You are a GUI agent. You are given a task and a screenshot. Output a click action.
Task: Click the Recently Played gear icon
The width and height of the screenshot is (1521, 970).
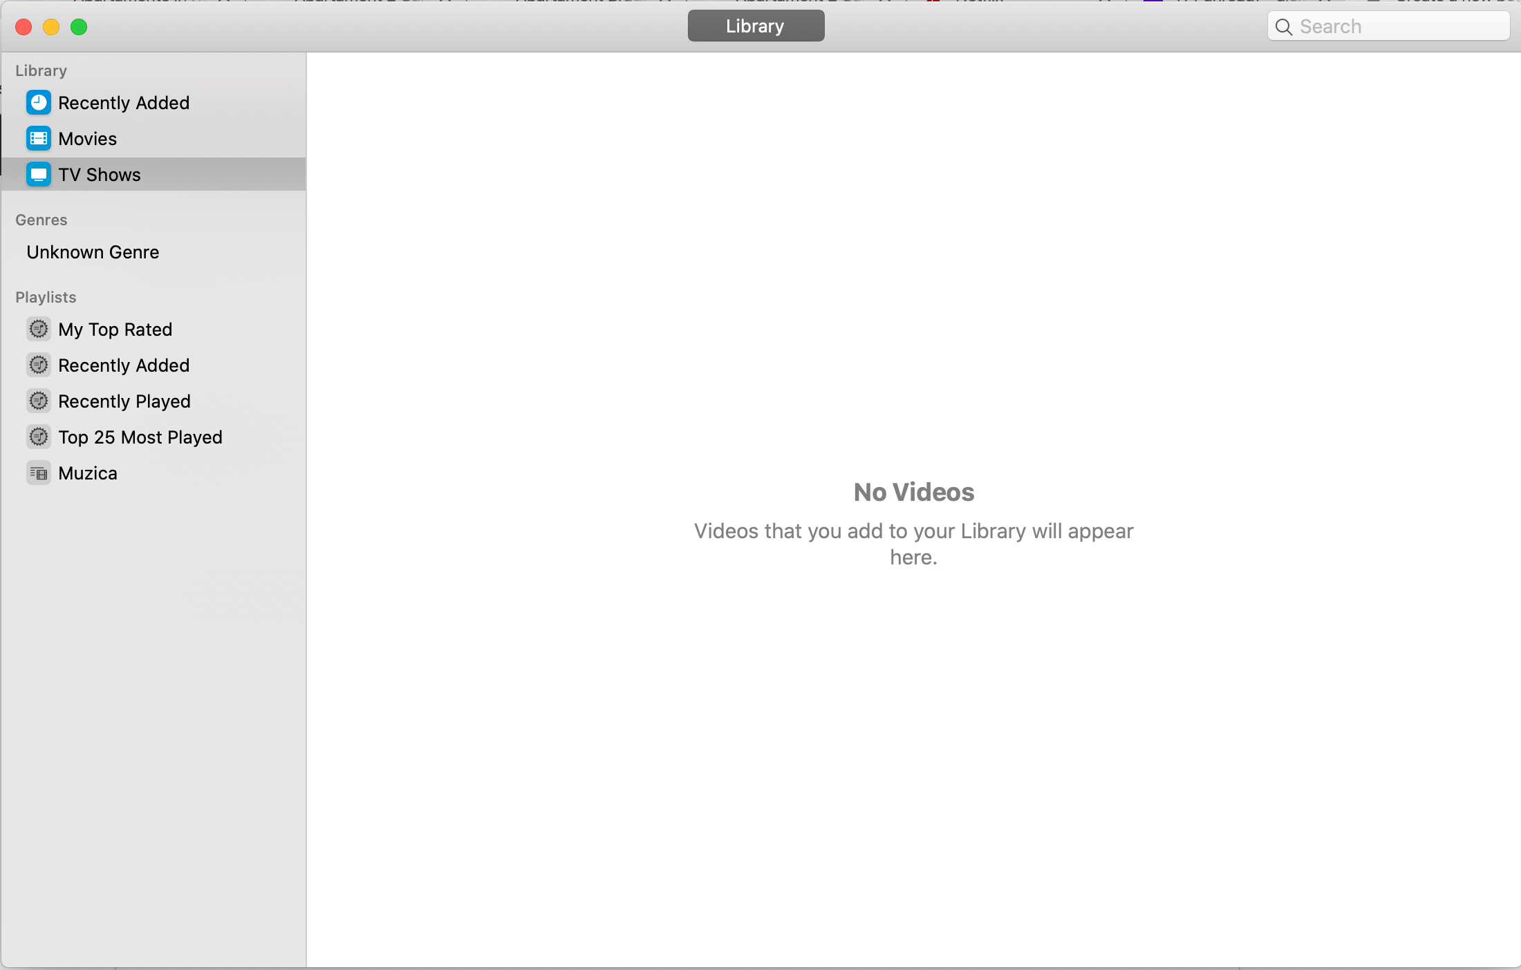pyautogui.click(x=39, y=401)
